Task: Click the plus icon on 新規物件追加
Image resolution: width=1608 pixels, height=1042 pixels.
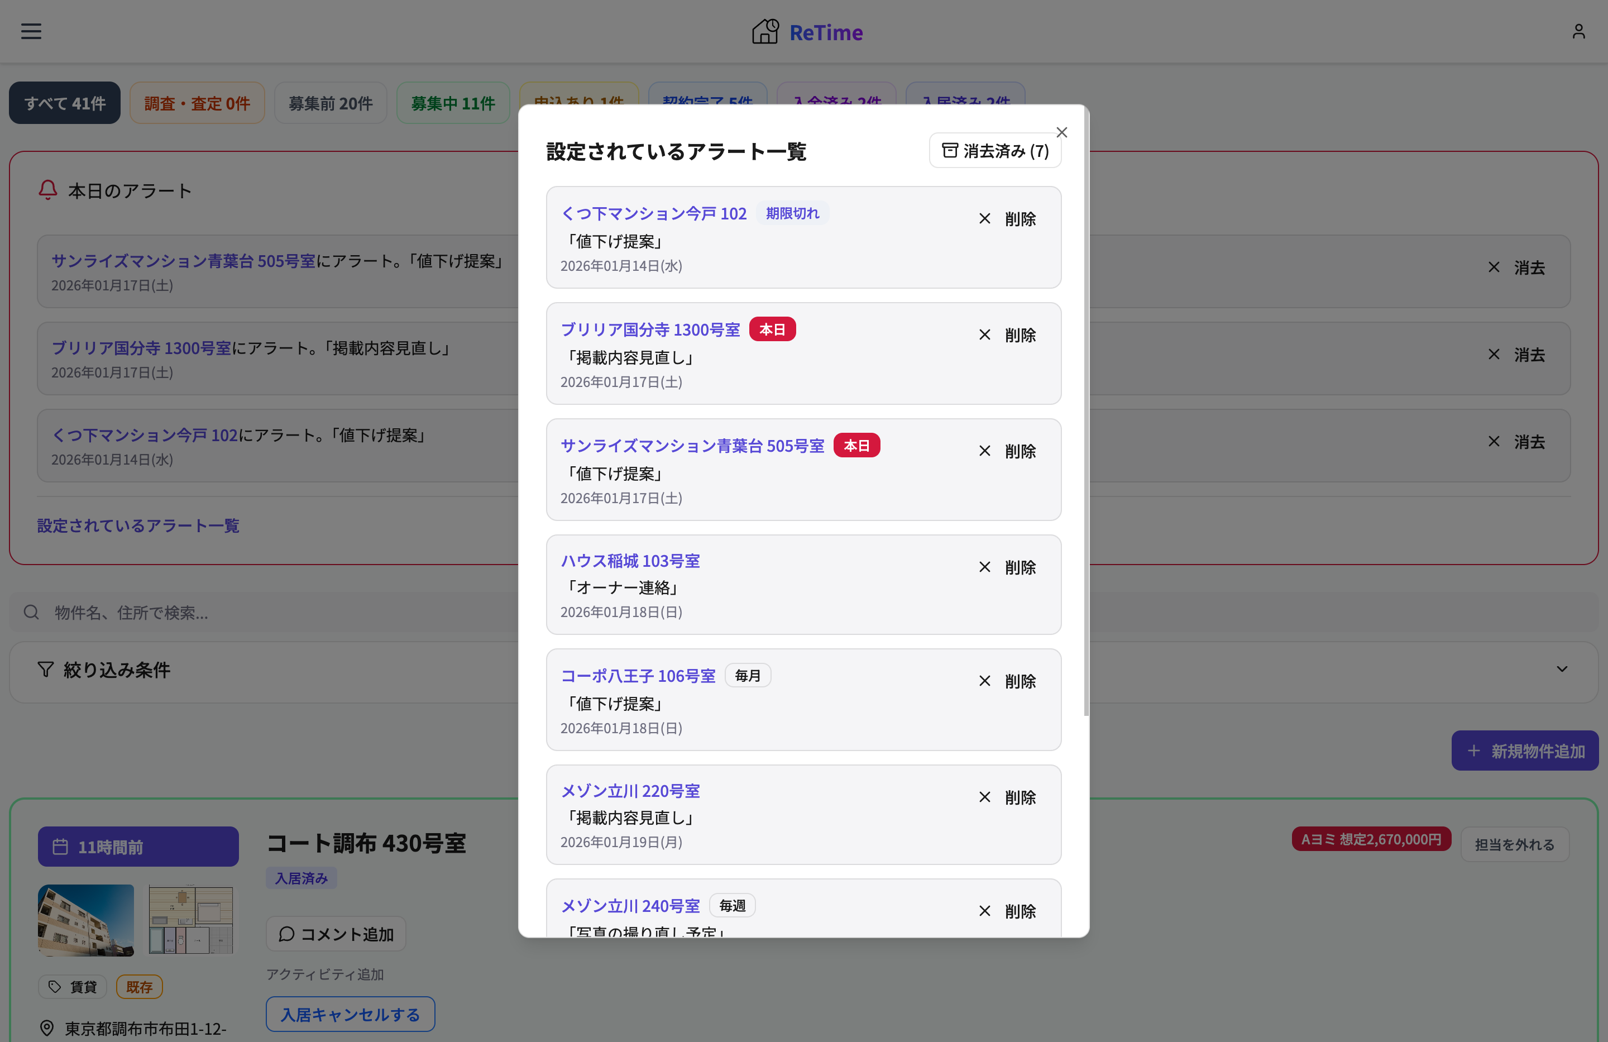Action: [x=1474, y=751]
